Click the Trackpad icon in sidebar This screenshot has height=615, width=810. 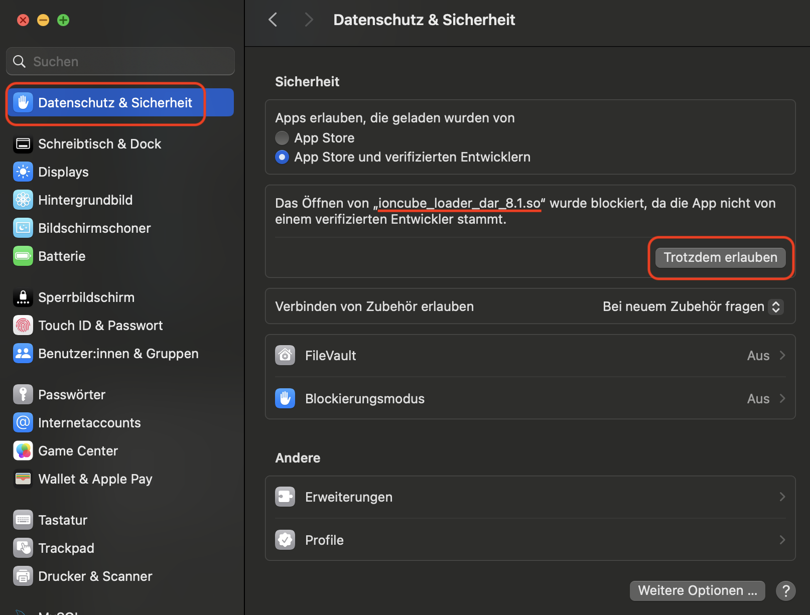pyautogui.click(x=23, y=548)
